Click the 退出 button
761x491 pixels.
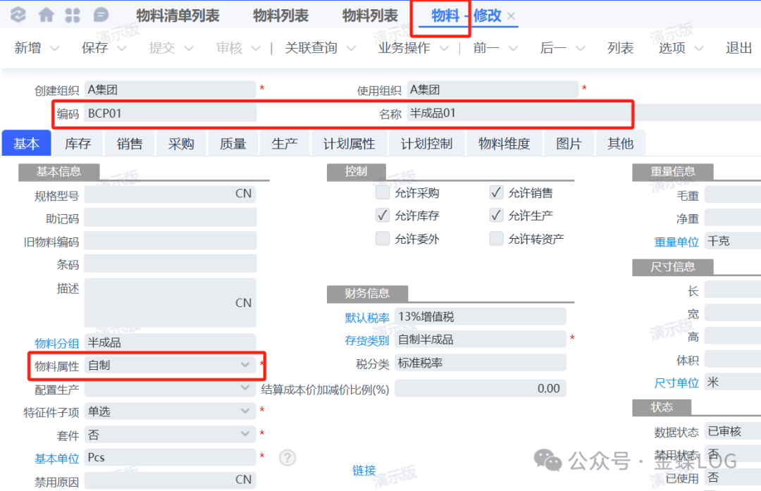click(x=739, y=48)
